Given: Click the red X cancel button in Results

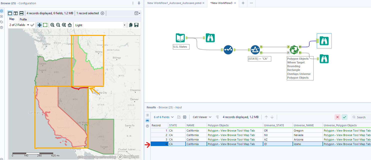Looking at the screenshot, I should 338,117.
